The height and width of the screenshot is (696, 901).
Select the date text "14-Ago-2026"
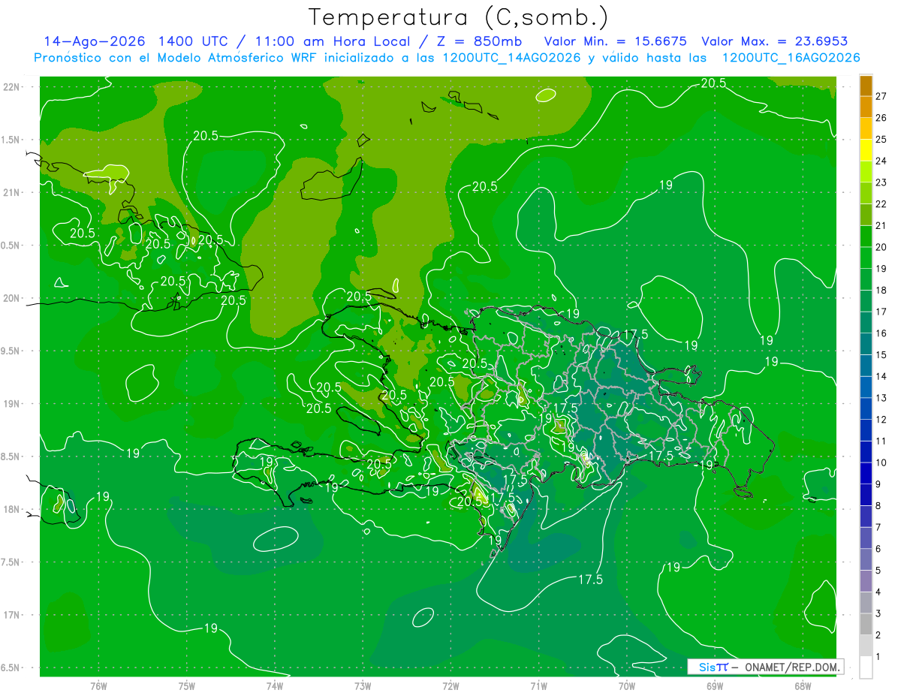[95, 41]
